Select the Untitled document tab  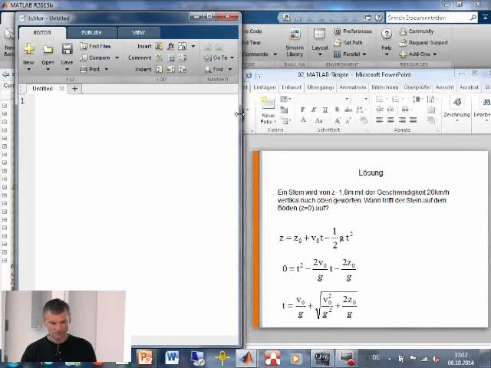click(42, 89)
